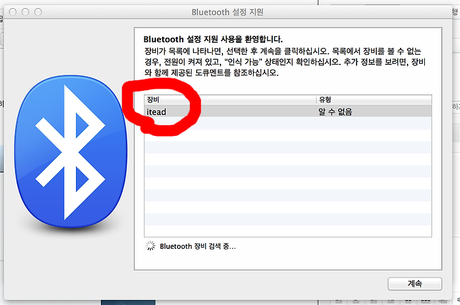The width and height of the screenshot is (460, 305).
Task: Click the searching spinner icon
Action: pos(151,246)
